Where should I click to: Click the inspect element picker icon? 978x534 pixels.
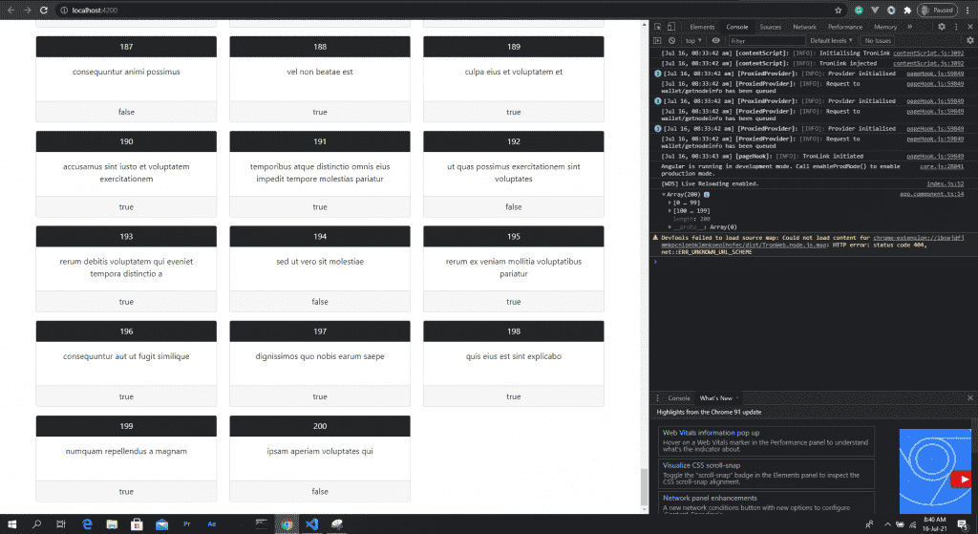(660, 27)
